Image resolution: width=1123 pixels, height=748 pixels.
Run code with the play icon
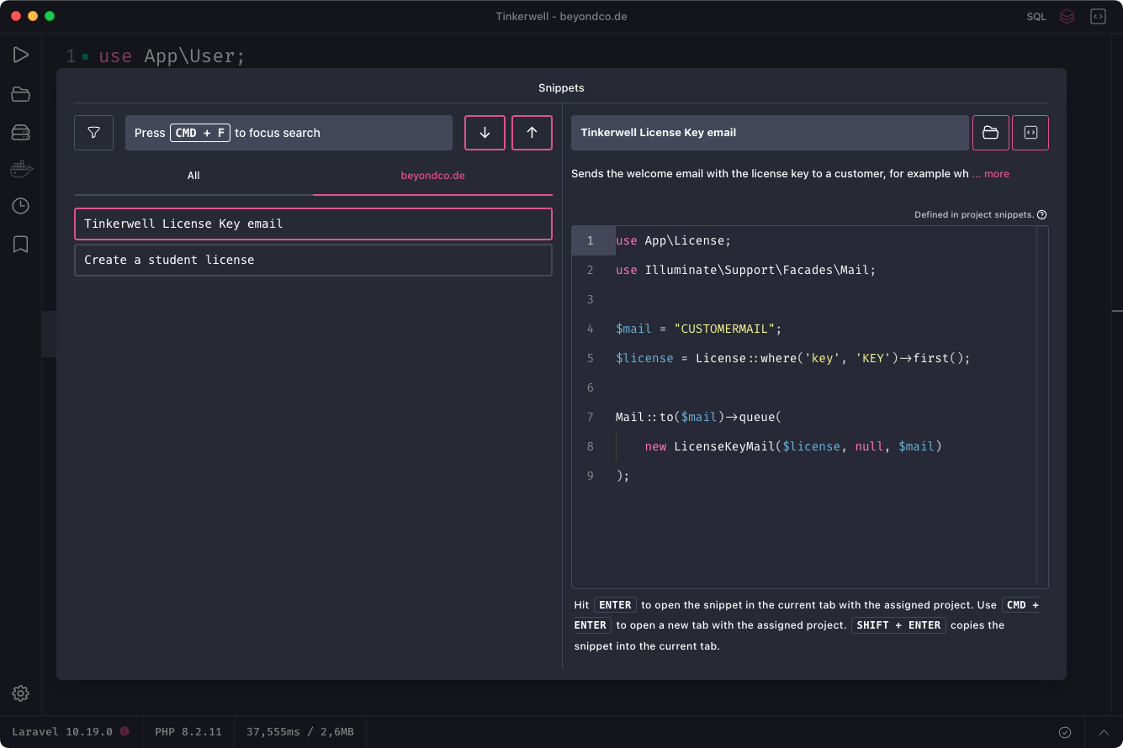(x=21, y=55)
